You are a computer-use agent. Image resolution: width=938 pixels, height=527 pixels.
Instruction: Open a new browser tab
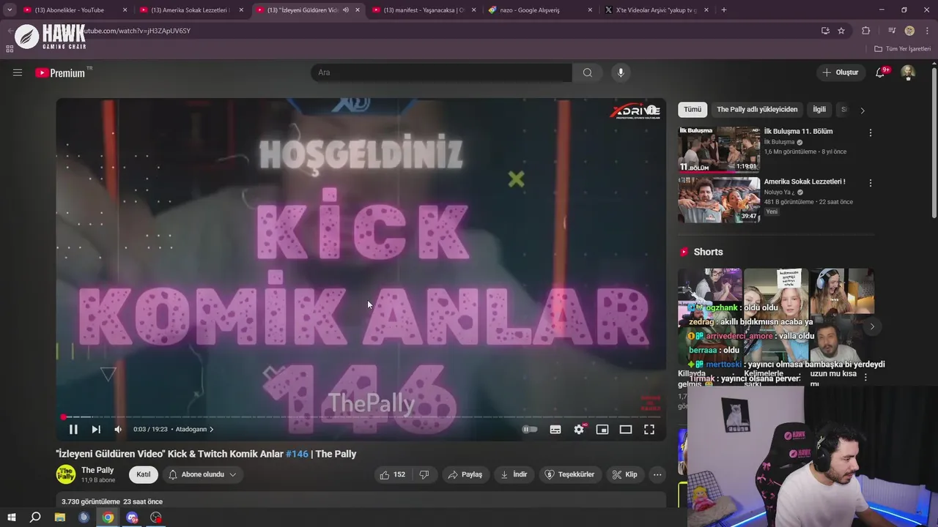coord(724,10)
